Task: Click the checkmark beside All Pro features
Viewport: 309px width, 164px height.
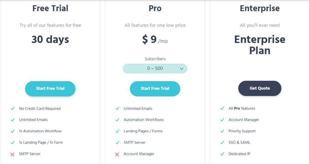Action: 222,108
